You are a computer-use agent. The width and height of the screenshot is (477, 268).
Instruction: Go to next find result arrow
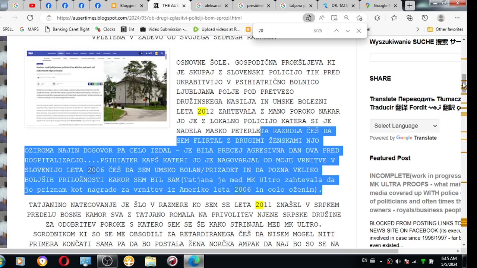click(x=348, y=31)
